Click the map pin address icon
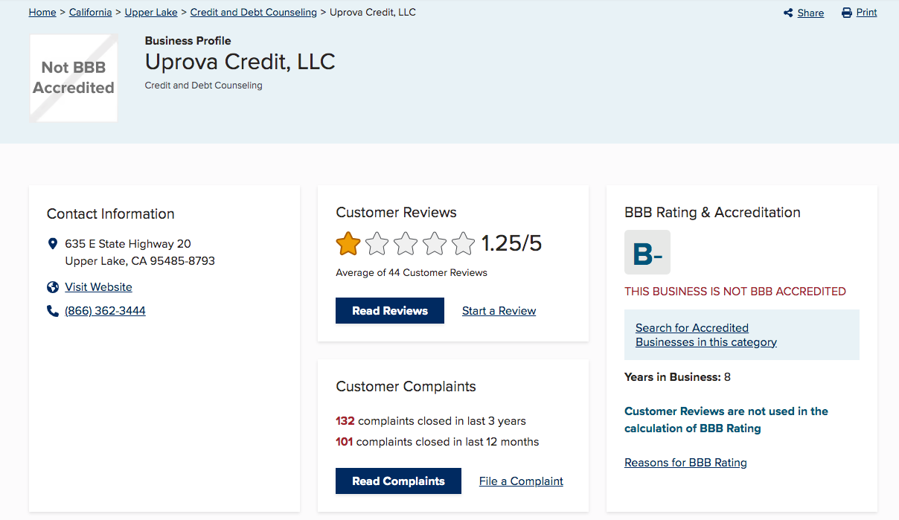The height and width of the screenshot is (520, 899). 53,244
